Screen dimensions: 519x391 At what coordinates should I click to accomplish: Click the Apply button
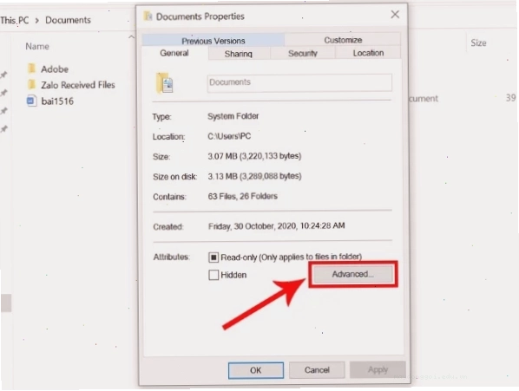378,369
